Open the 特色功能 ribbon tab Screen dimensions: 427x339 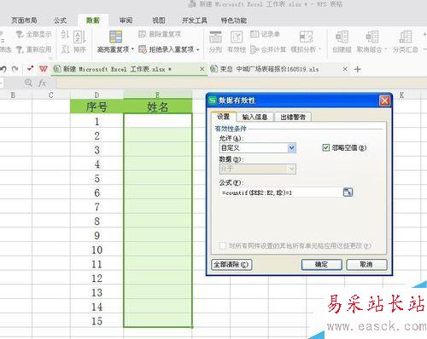(234, 20)
